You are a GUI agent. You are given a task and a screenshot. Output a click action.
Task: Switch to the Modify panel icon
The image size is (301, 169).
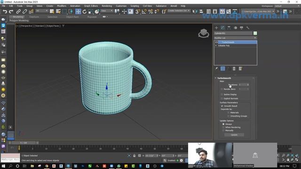click(x=222, y=28)
